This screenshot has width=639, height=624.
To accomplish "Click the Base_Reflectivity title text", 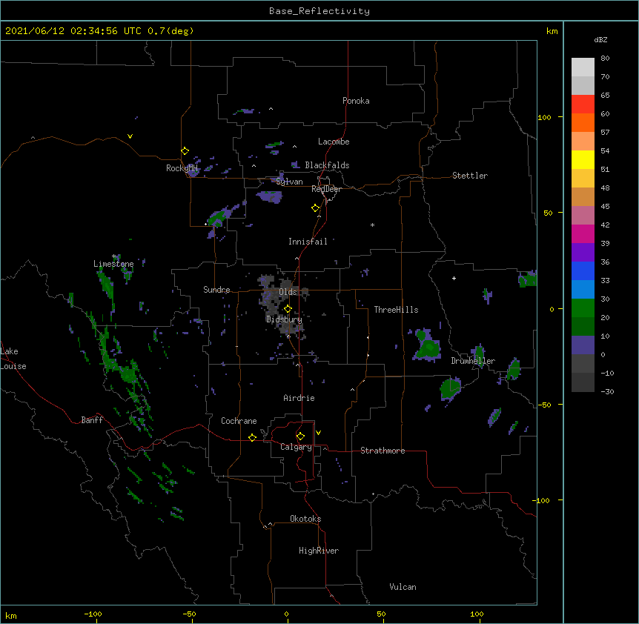I will (319, 11).
